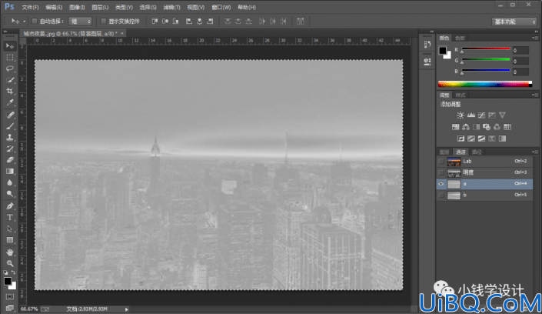
Task: Toggle Quick Mask mode icon
Action: coord(10,297)
